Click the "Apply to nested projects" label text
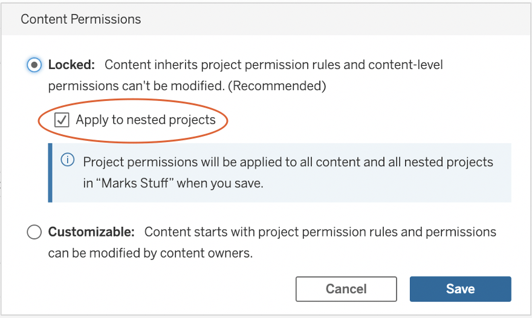Screen dimensions: 532x318 (146, 120)
